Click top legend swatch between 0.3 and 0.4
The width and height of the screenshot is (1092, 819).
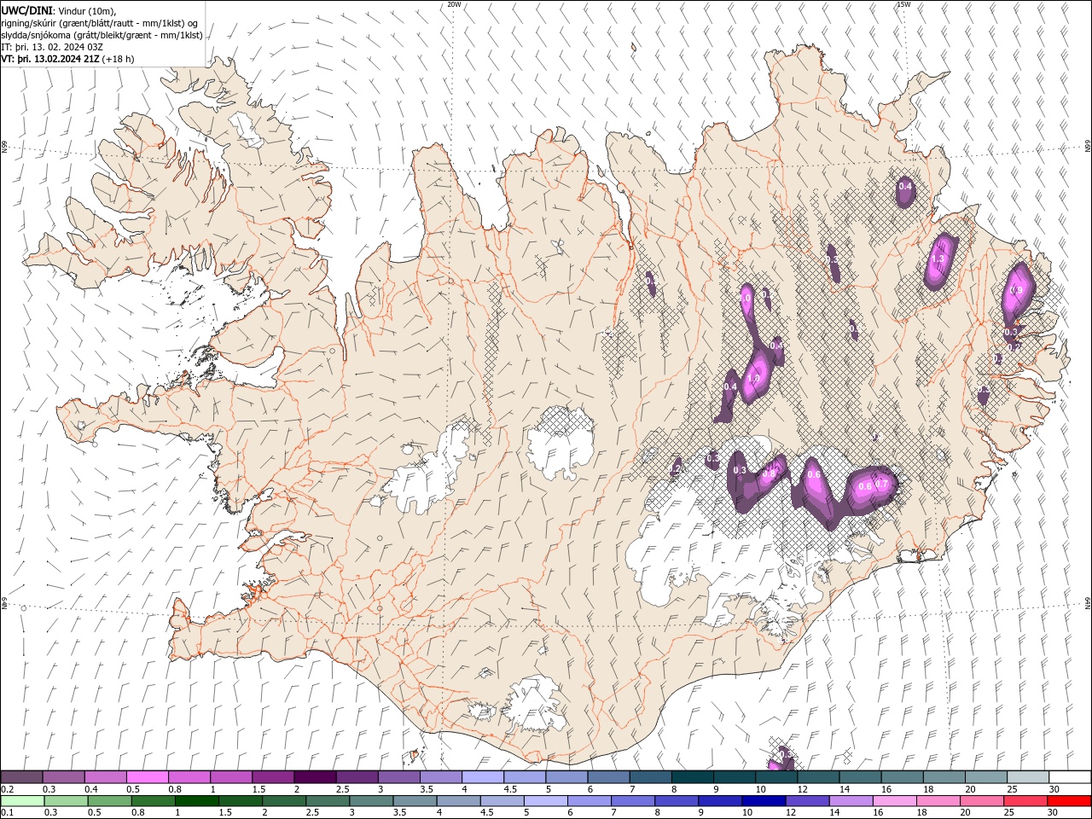(63, 777)
